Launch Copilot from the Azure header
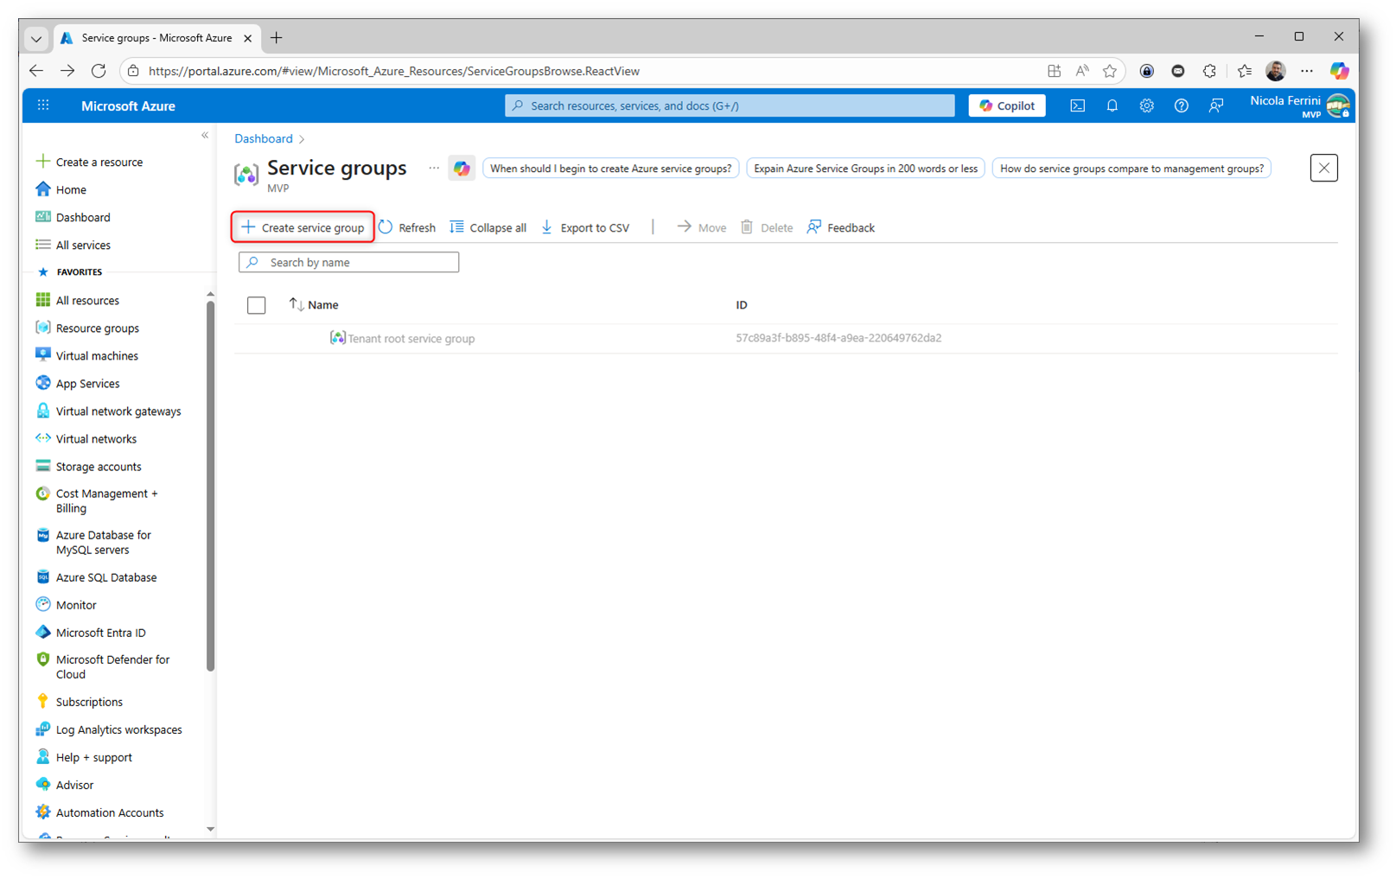The image size is (1396, 879). pyautogui.click(x=1007, y=105)
